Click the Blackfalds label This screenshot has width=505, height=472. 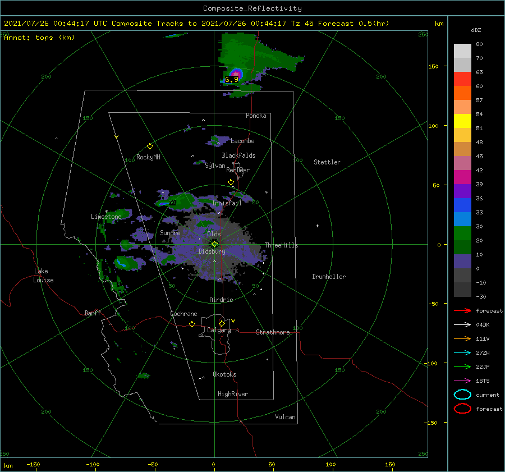point(238,155)
